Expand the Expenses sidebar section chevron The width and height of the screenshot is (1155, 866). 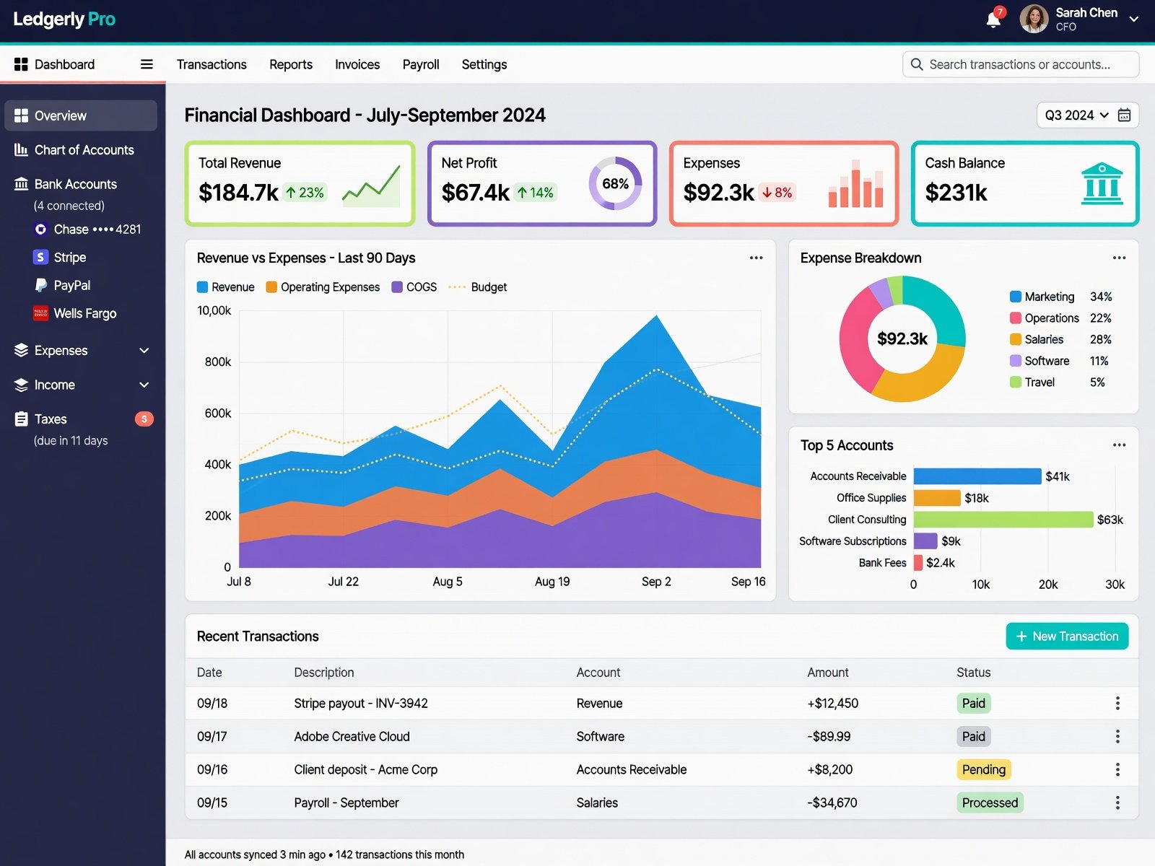[144, 351]
